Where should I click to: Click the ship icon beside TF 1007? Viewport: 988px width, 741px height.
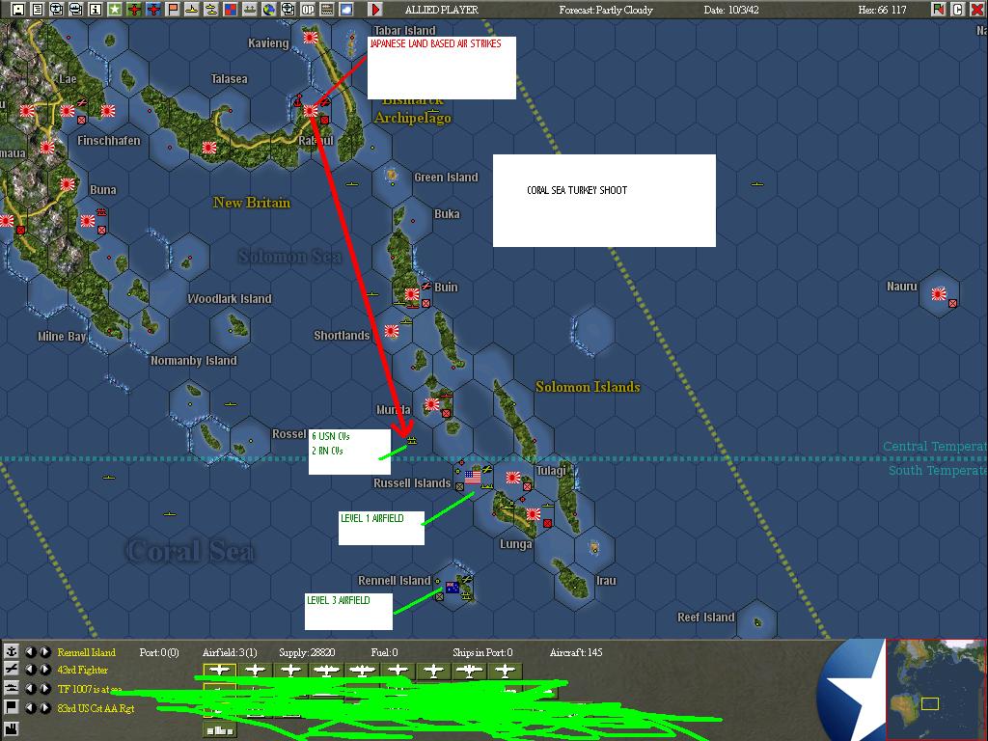[x=11, y=688]
